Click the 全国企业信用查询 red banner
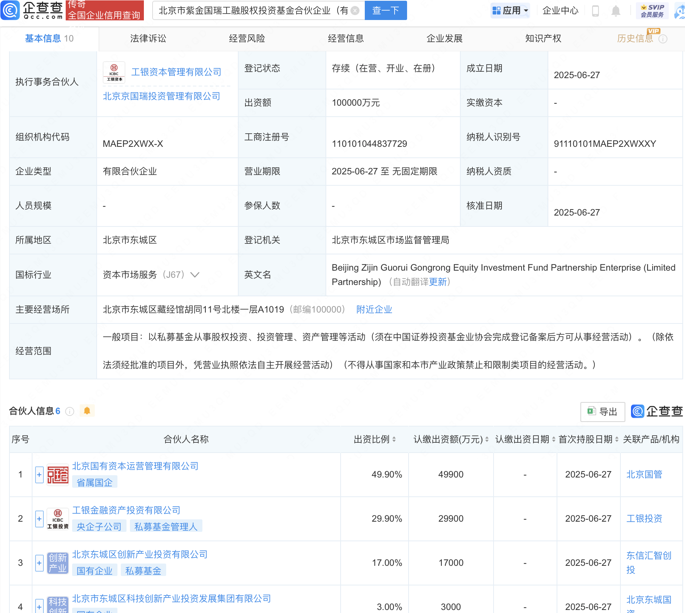This screenshot has width=685, height=613. click(x=104, y=10)
